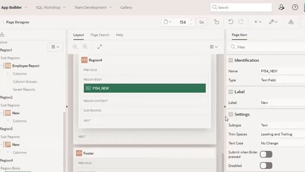Click the page lock icon

click(x=216, y=22)
